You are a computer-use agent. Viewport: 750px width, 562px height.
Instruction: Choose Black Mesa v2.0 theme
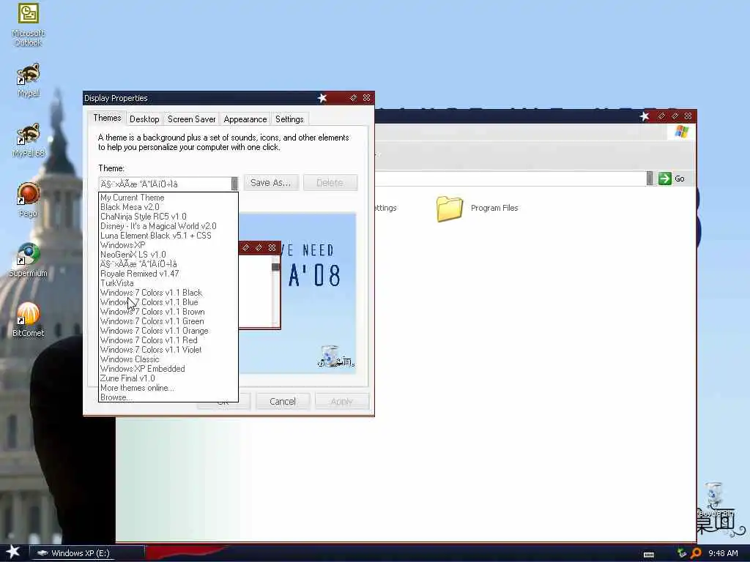click(x=168, y=207)
